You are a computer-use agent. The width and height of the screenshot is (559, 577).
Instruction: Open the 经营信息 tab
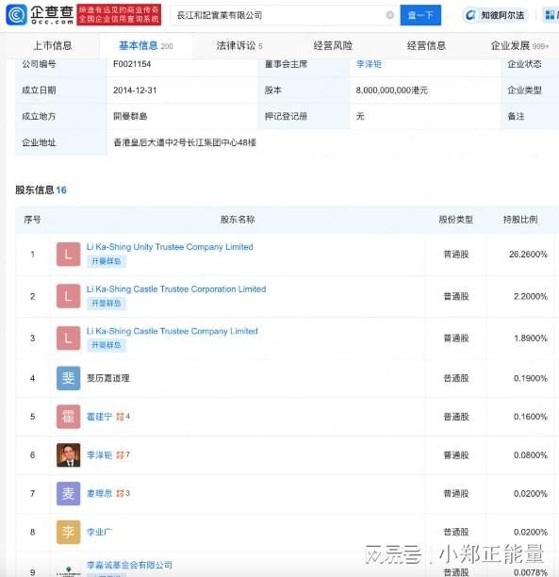coord(426,45)
